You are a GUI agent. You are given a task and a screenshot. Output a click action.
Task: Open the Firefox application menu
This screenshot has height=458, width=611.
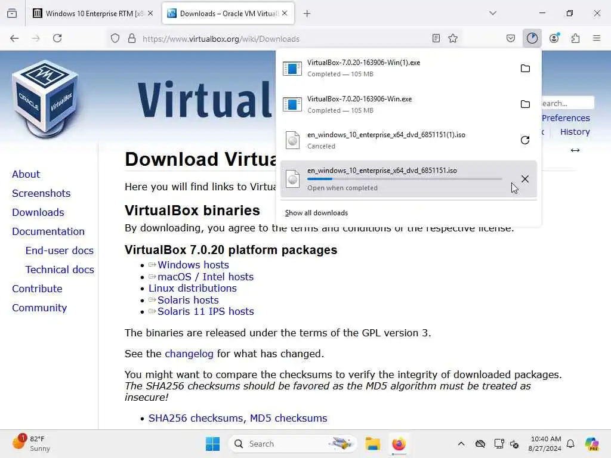pos(597,38)
